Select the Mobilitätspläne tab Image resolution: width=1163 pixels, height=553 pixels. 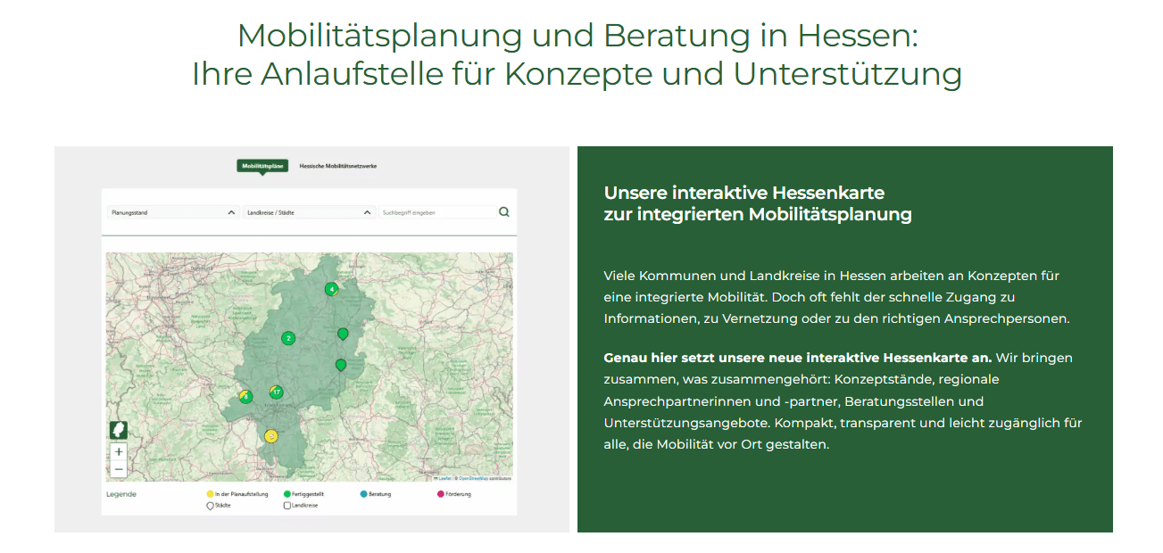pyautogui.click(x=261, y=166)
